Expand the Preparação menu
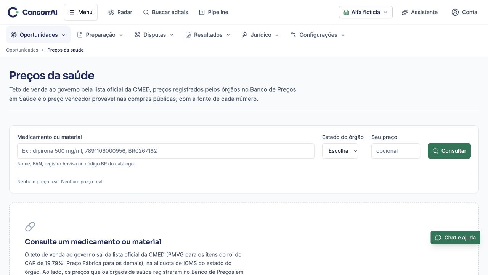The image size is (488, 275). (100, 35)
